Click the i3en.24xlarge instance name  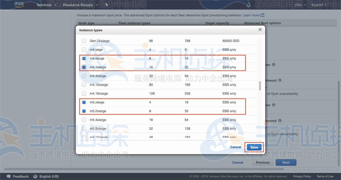click(x=99, y=41)
